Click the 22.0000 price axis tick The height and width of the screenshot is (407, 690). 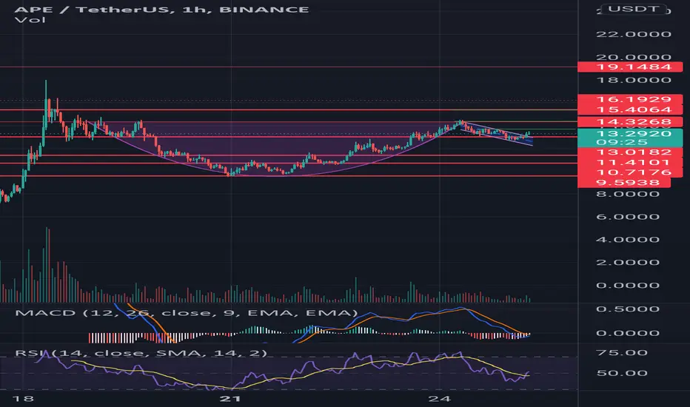[633, 34]
